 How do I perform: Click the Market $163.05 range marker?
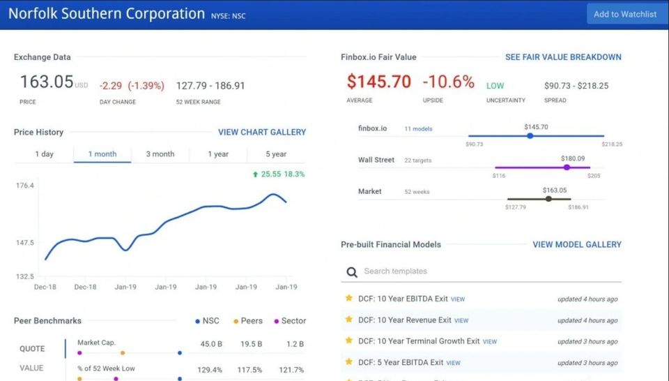(x=548, y=199)
